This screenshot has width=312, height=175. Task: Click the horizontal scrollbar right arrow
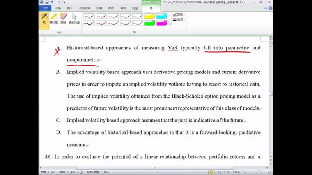(267, 168)
